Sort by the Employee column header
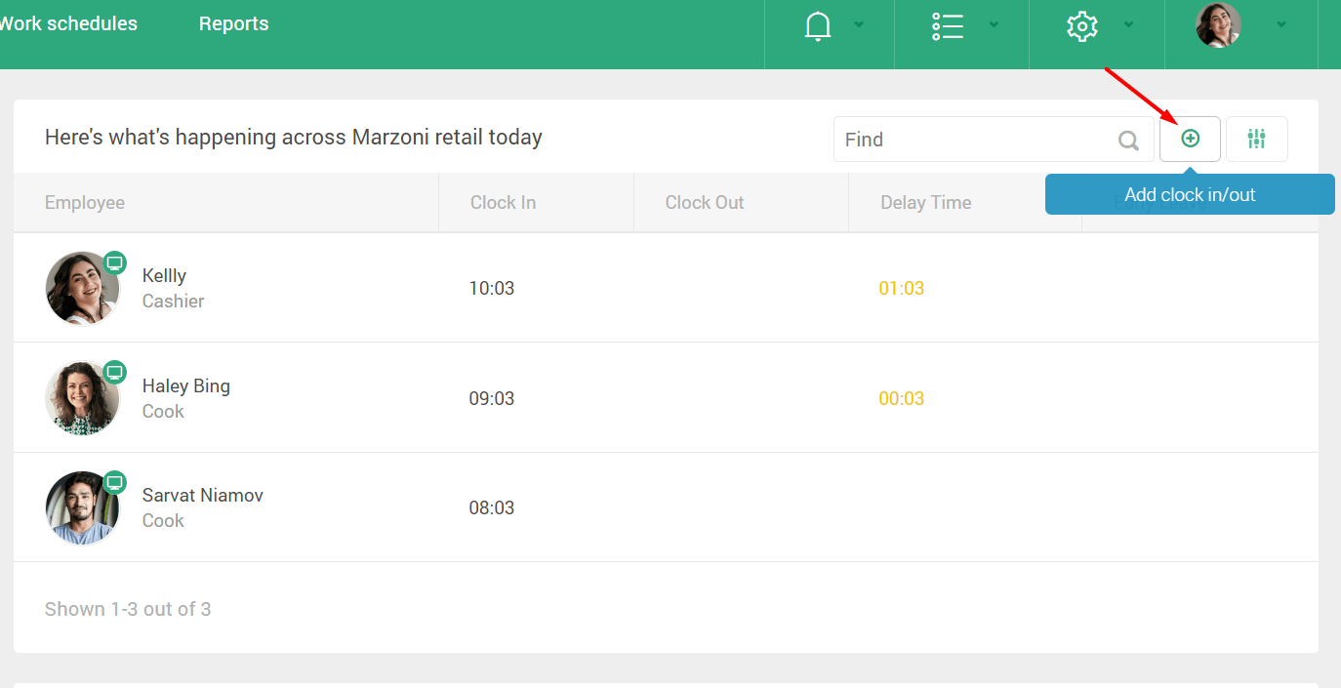This screenshot has height=688, width=1341. (85, 203)
